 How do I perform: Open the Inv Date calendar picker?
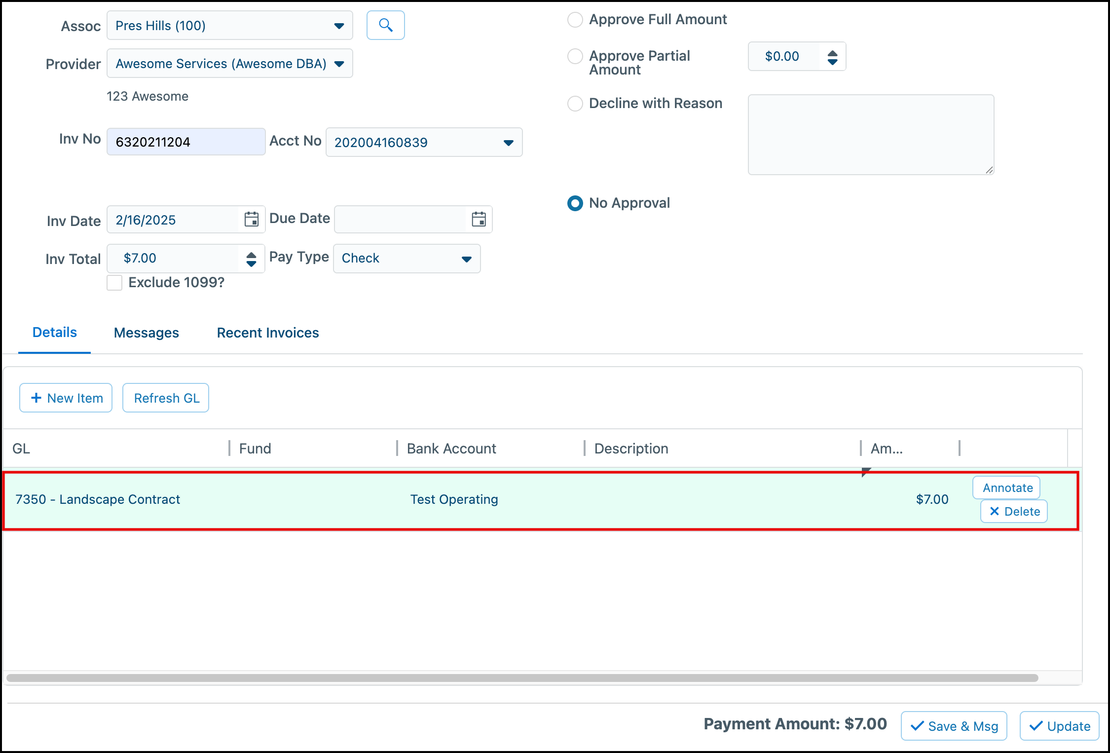pos(252,220)
